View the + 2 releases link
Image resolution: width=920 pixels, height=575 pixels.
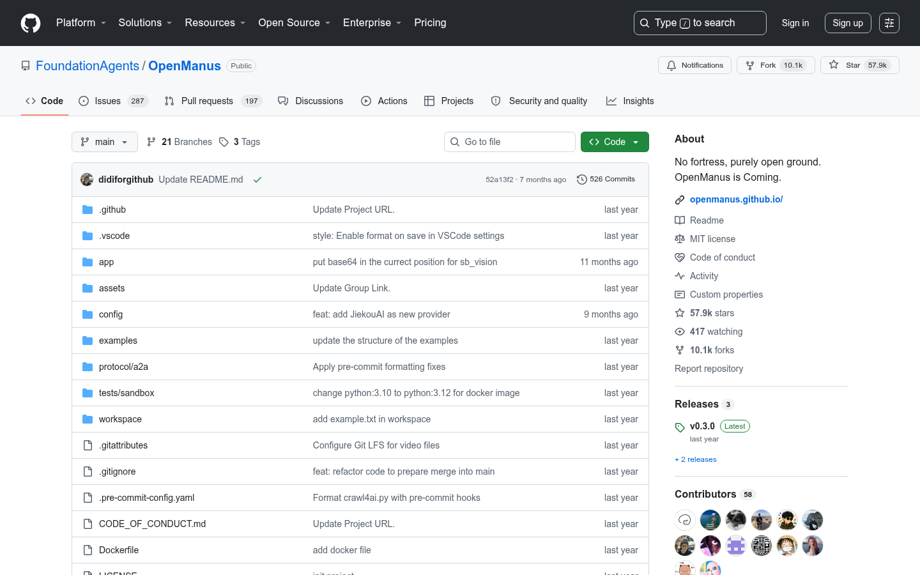tap(696, 459)
